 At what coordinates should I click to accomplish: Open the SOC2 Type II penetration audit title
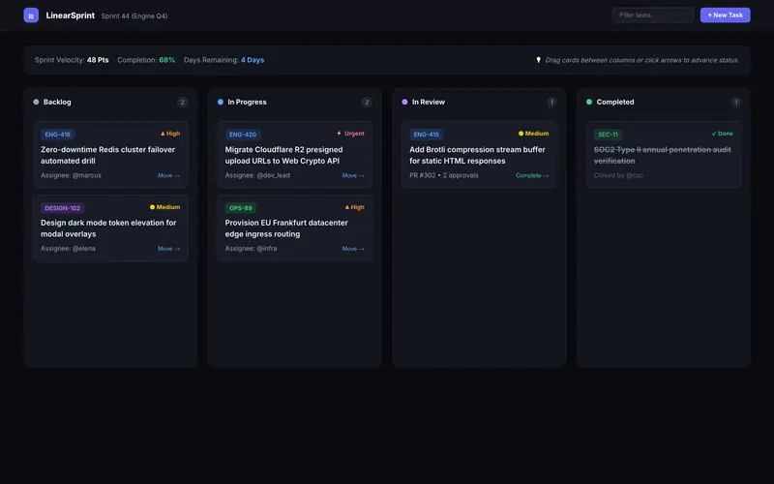click(663, 155)
